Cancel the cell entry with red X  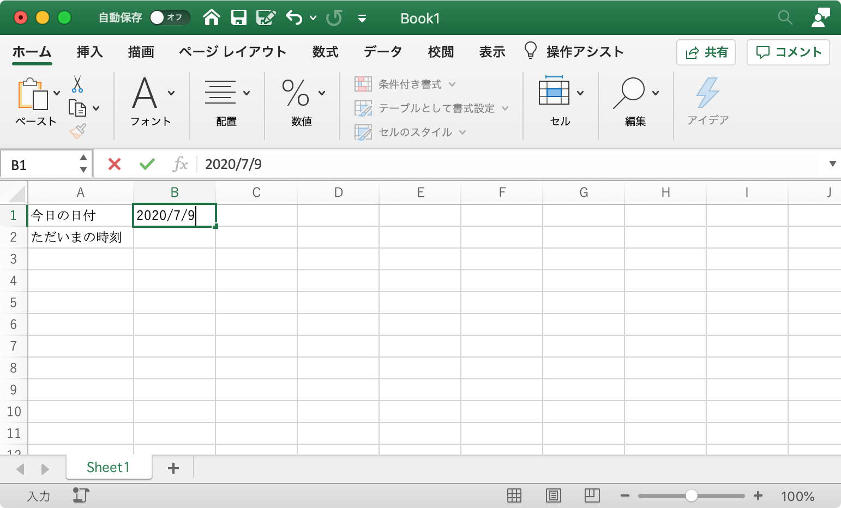[x=115, y=164]
